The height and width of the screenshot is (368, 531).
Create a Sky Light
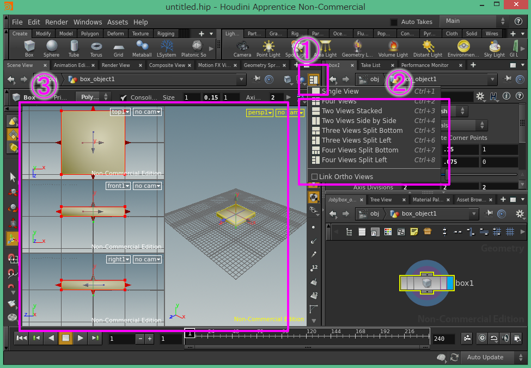point(495,48)
